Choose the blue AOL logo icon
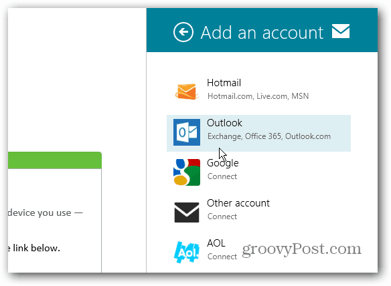 click(x=187, y=252)
